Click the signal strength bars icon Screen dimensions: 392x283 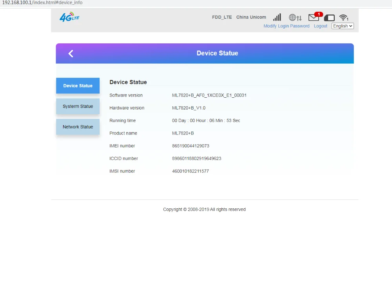(277, 17)
